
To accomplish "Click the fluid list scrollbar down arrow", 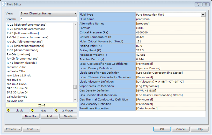I will pos(75,100).
